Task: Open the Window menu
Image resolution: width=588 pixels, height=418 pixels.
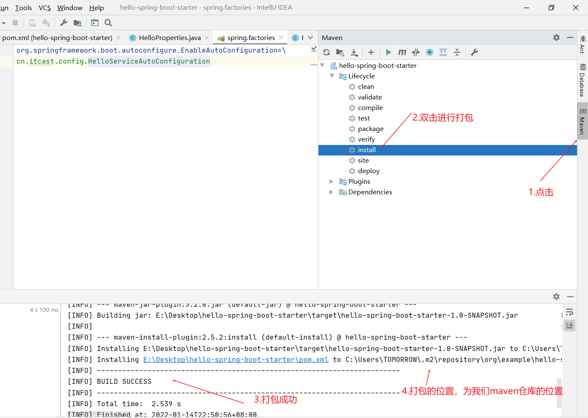Action: point(70,8)
